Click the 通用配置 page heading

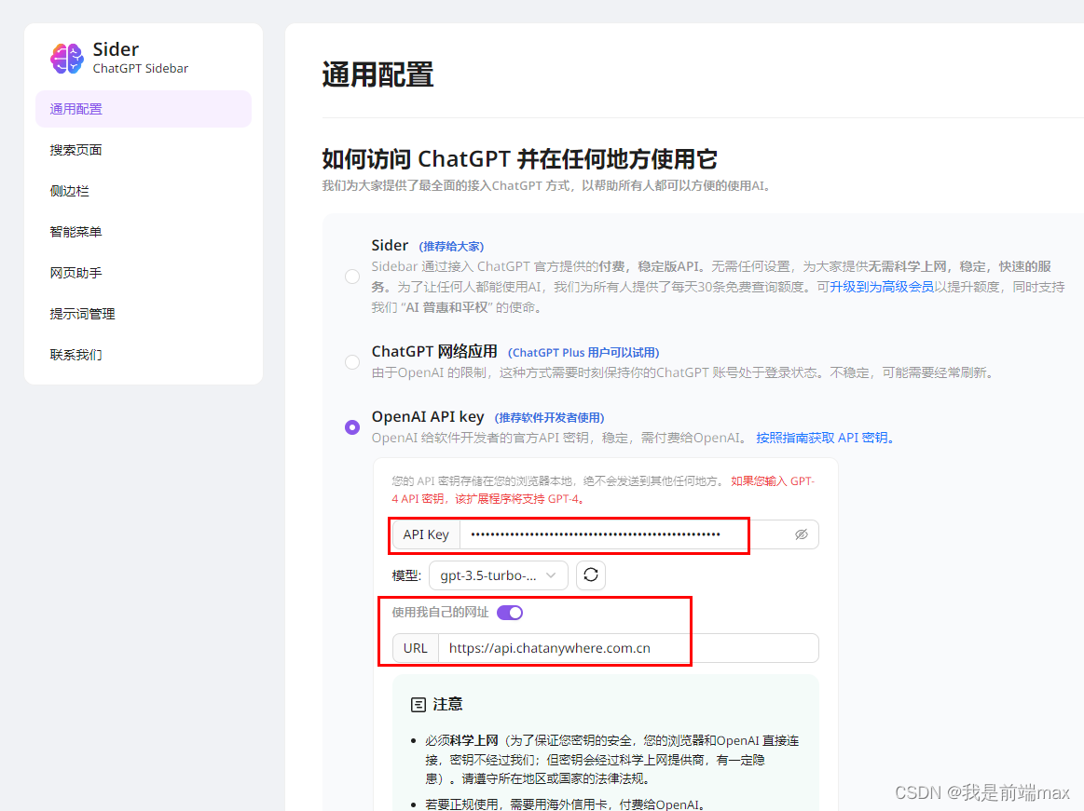377,74
